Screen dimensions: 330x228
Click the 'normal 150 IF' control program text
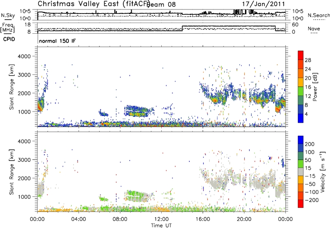point(57,41)
